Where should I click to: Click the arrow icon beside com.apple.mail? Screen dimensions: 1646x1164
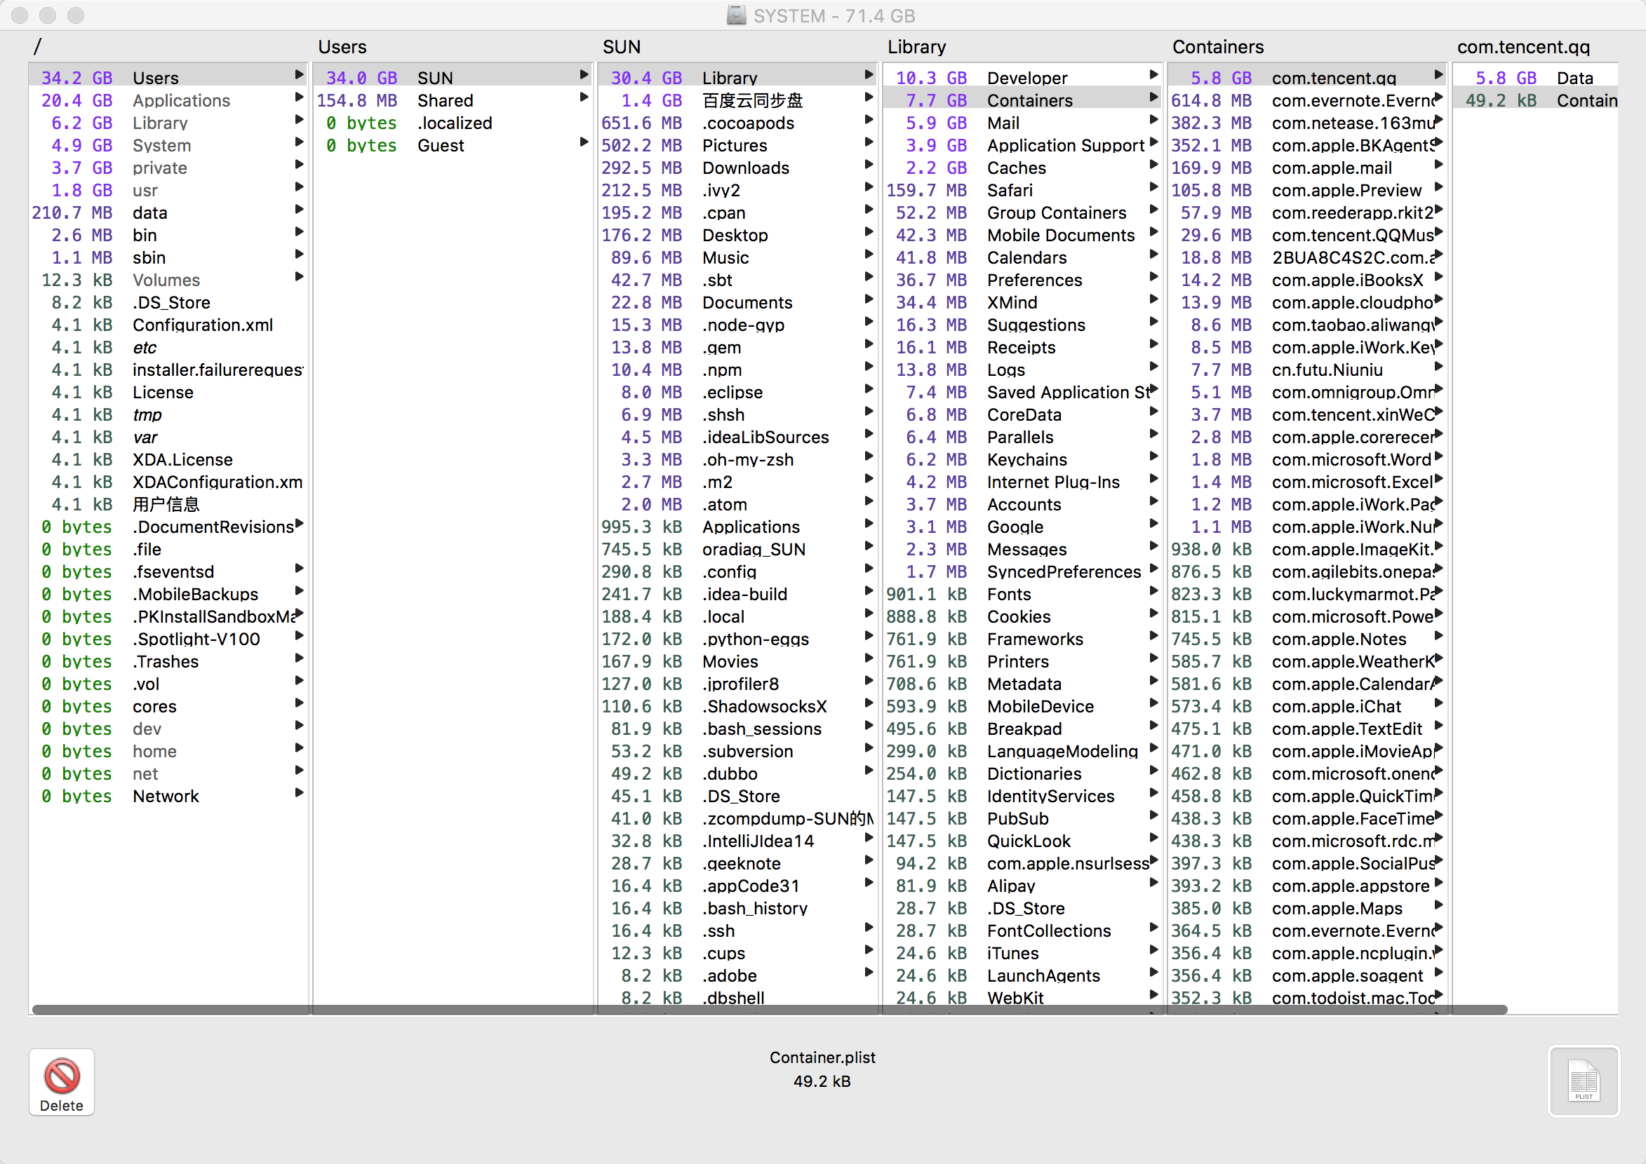(x=1438, y=165)
